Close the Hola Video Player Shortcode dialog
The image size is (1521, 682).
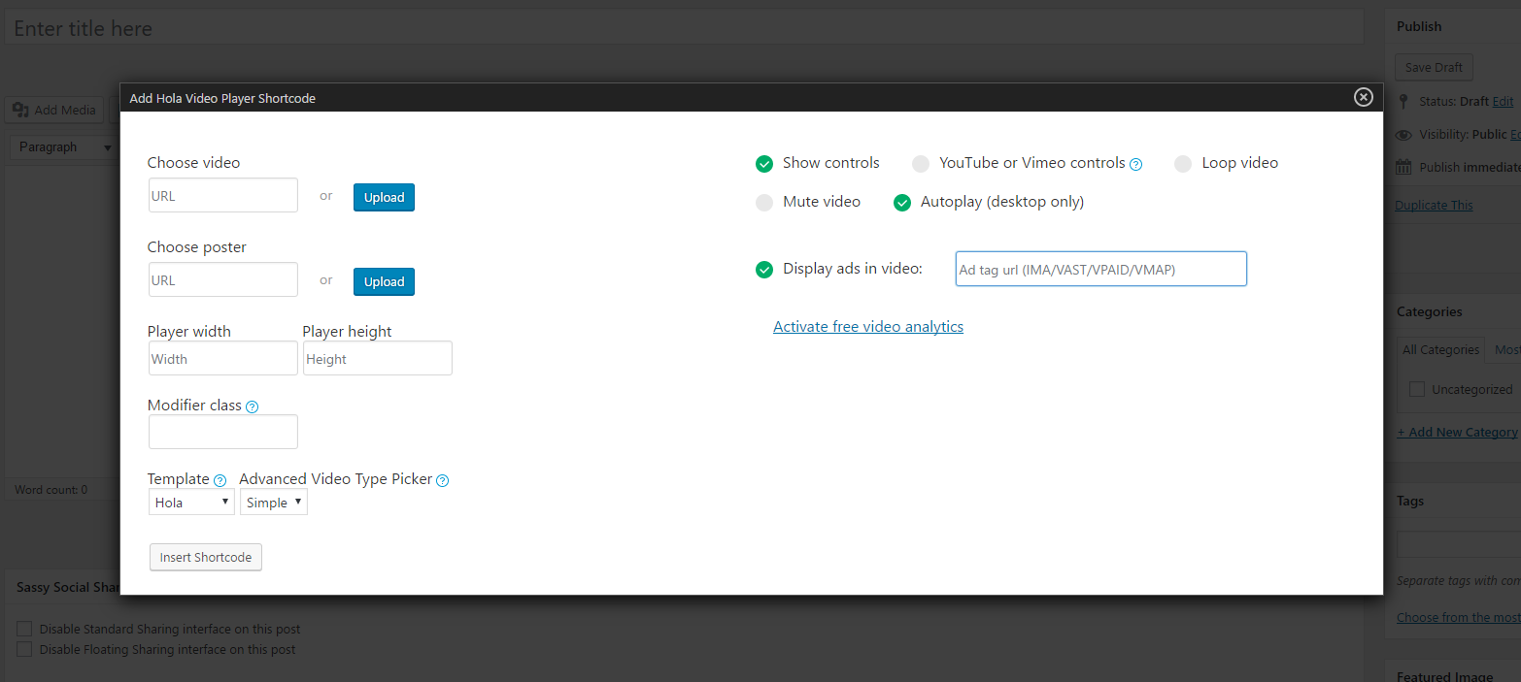1364,97
